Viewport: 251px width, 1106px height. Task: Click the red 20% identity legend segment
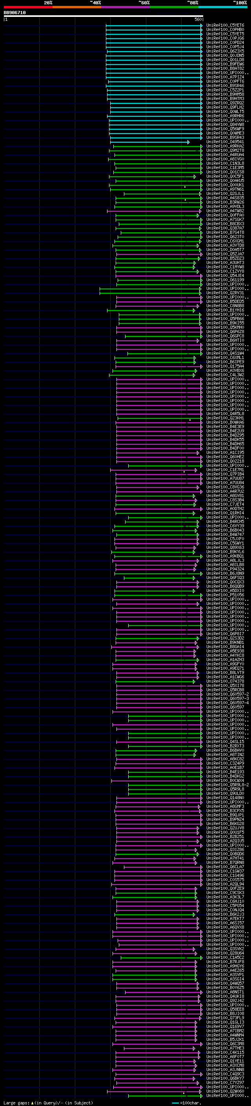click(x=28, y=7)
